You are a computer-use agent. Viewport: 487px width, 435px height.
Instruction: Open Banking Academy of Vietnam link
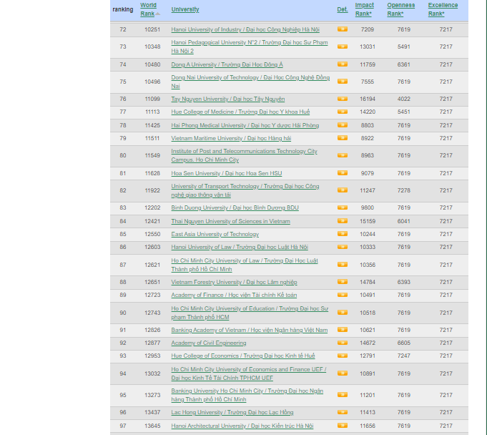[250, 330]
